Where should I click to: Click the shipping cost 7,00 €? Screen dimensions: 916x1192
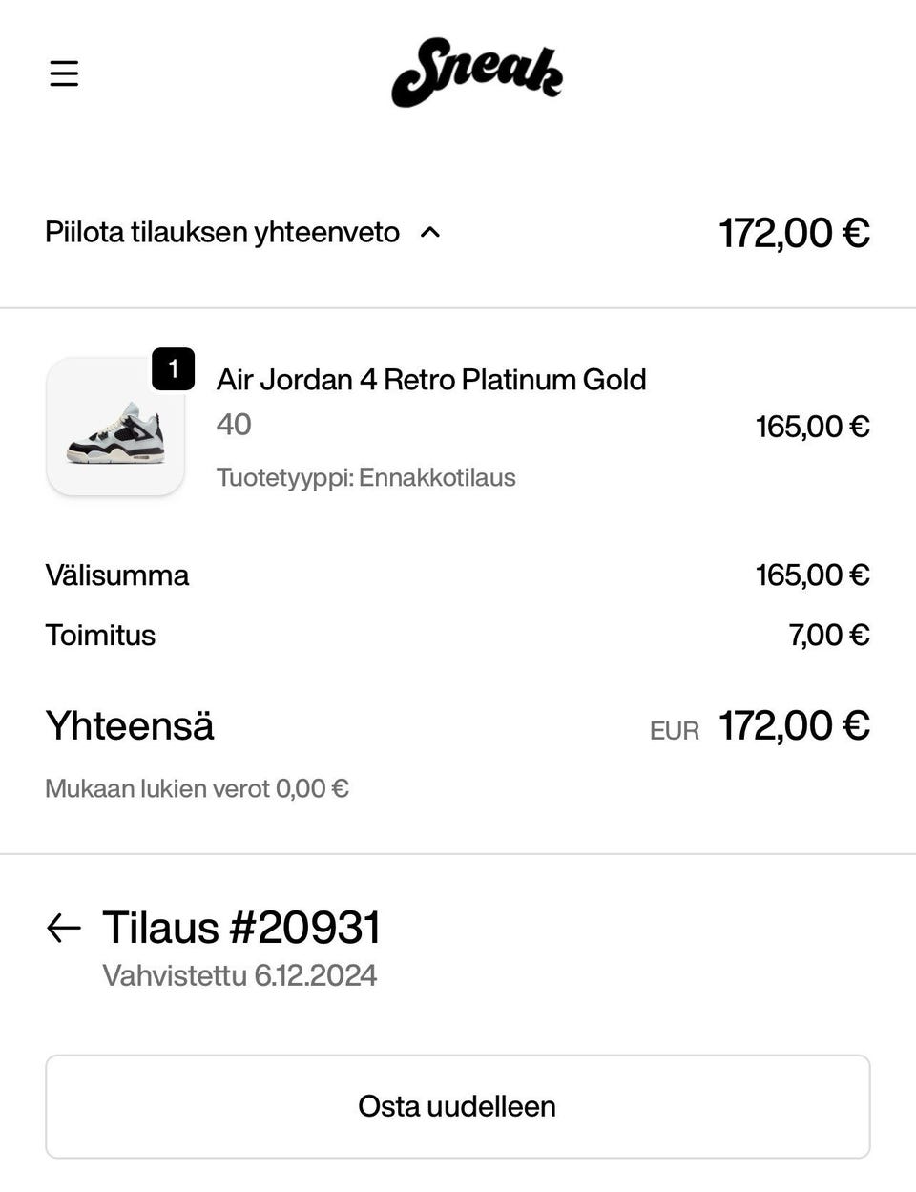tap(828, 636)
